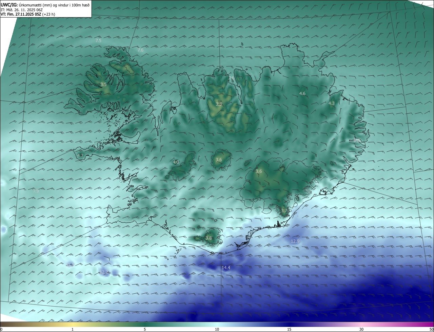The height and width of the screenshot is (332, 434).
Task: Click the 14.4 maximum value label
Action: click(226, 268)
